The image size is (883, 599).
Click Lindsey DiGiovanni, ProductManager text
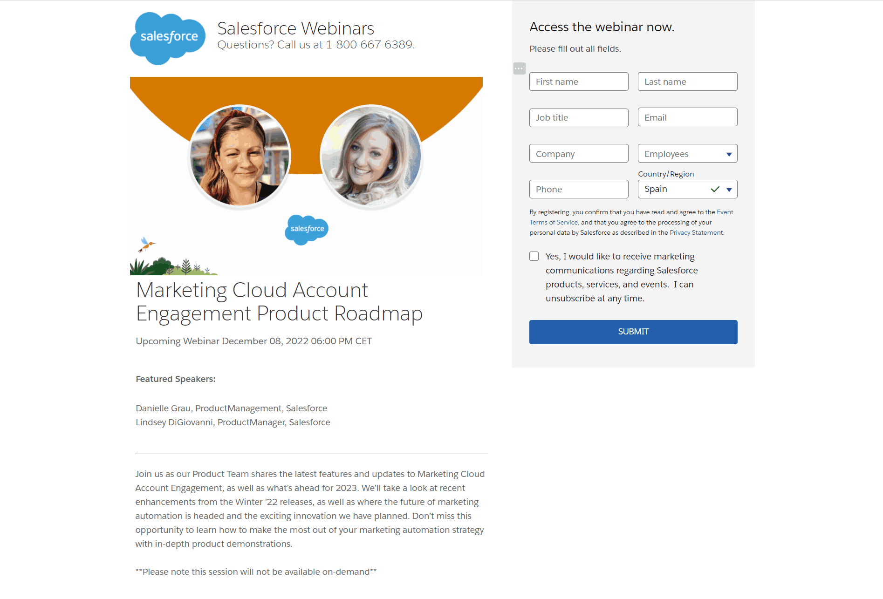pyautogui.click(x=233, y=422)
